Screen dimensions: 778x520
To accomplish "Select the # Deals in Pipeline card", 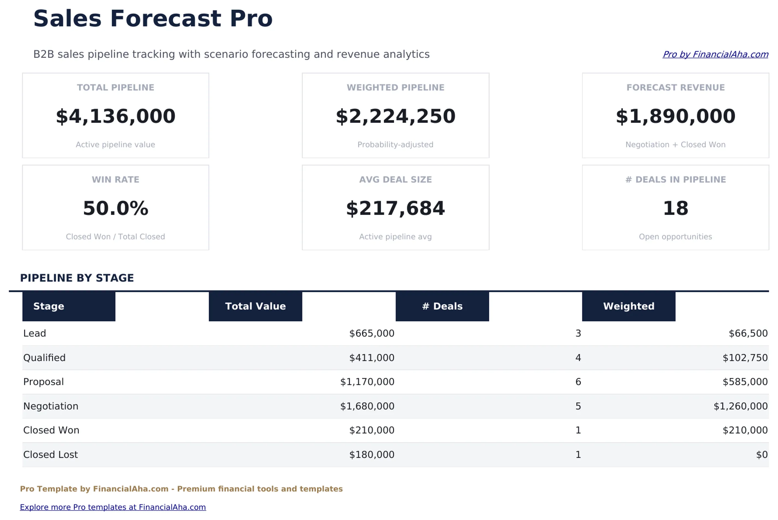I will [x=675, y=208].
